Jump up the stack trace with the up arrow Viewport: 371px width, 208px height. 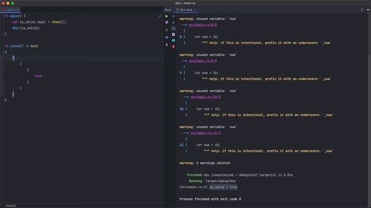pyautogui.click(x=173, y=16)
